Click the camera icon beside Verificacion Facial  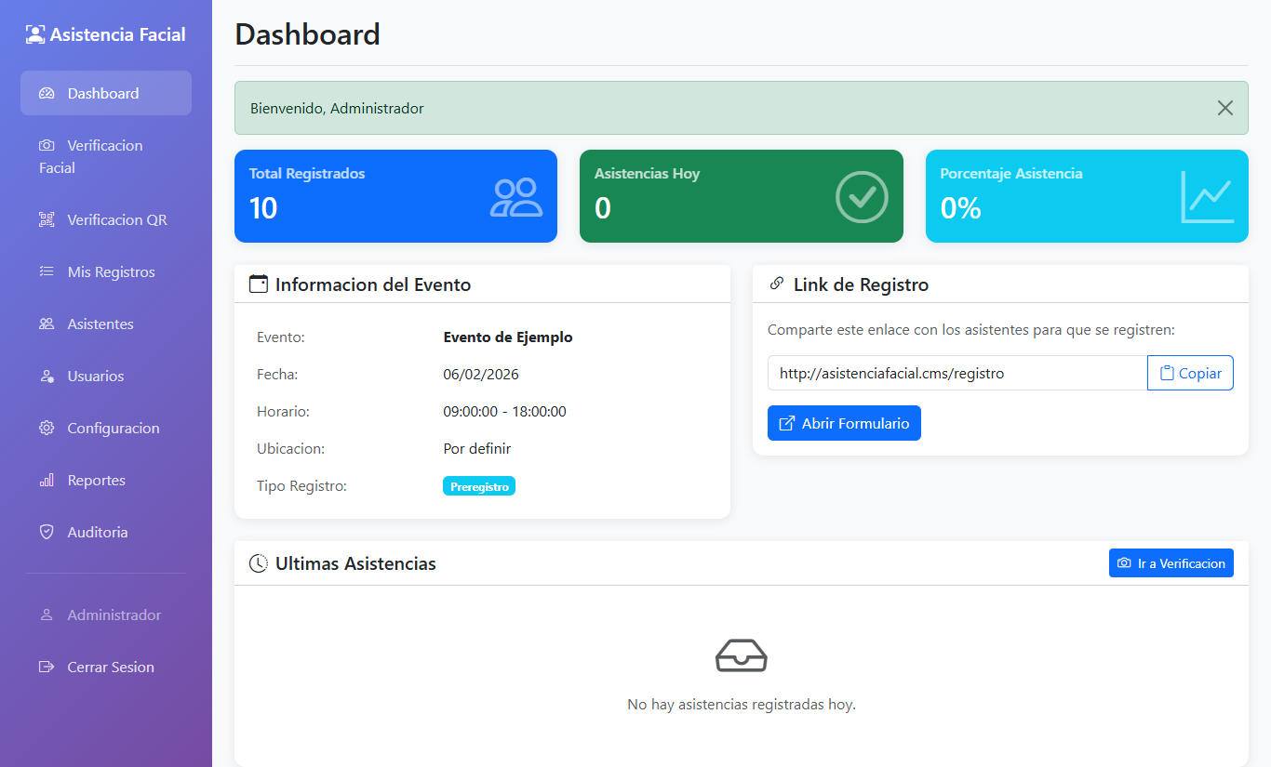tap(47, 146)
